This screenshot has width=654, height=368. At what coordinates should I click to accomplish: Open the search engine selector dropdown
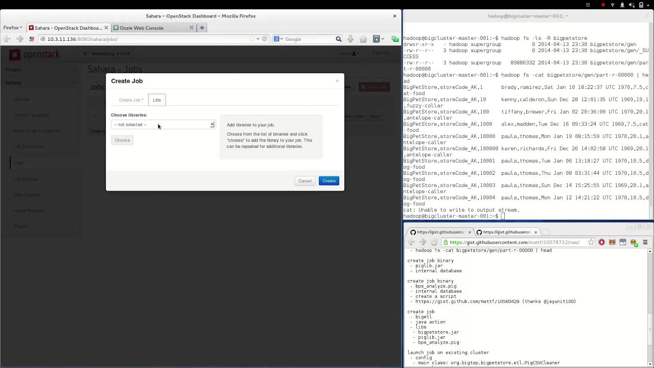(278, 39)
